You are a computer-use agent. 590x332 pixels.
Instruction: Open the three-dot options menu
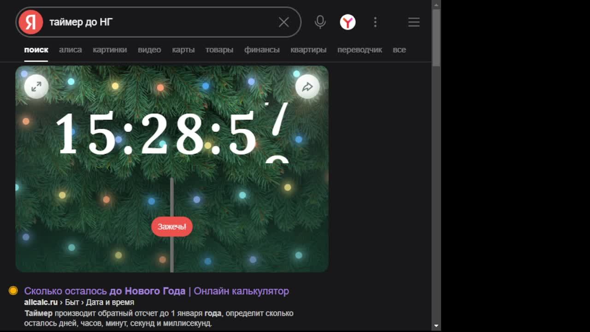[x=375, y=22]
